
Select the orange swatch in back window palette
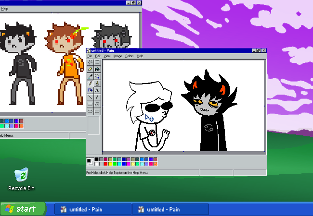point(21,126)
